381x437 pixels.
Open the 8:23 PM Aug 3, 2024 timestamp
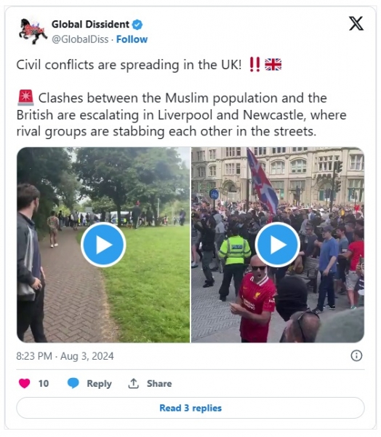pos(65,356)
